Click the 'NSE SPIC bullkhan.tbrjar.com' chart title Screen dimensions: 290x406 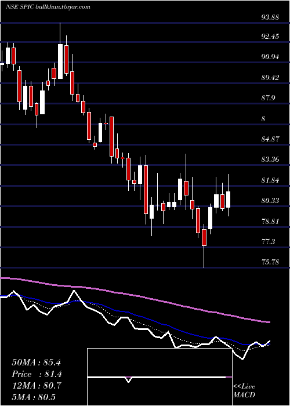48,7
